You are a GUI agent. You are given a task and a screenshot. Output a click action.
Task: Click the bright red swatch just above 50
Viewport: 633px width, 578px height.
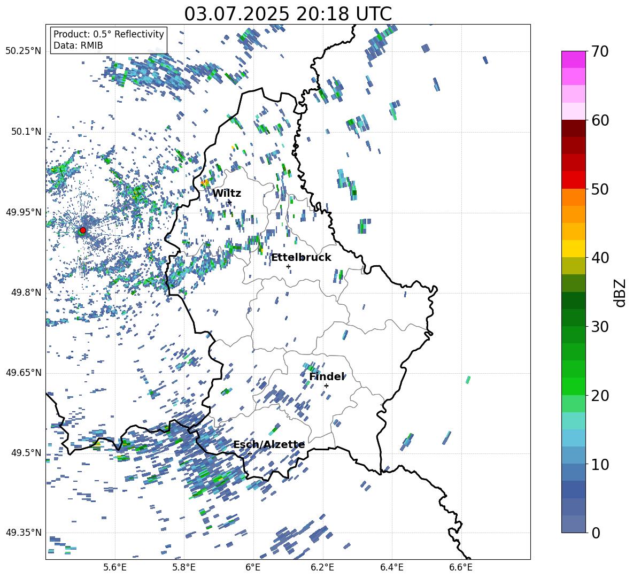tap(573, 180)
